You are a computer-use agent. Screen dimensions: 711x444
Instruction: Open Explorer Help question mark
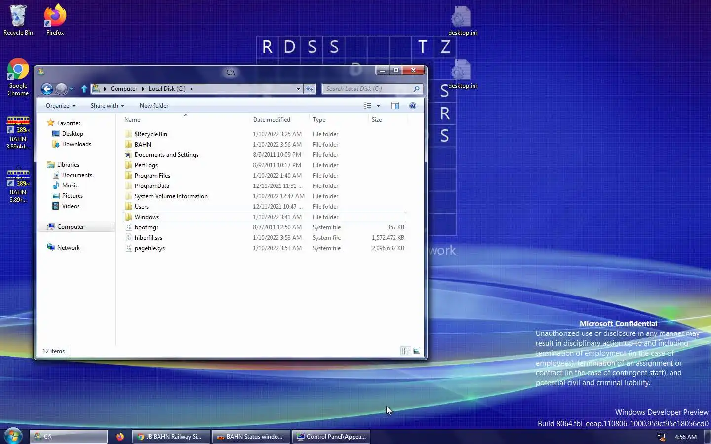click(x=413, y=106)
